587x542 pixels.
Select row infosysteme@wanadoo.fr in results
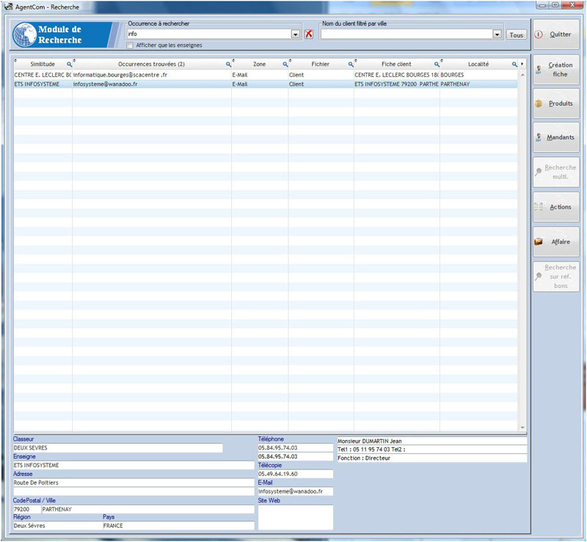[x=266, y=84]
